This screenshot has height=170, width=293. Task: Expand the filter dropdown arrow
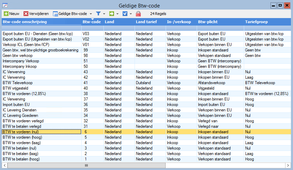click(104, 14)
